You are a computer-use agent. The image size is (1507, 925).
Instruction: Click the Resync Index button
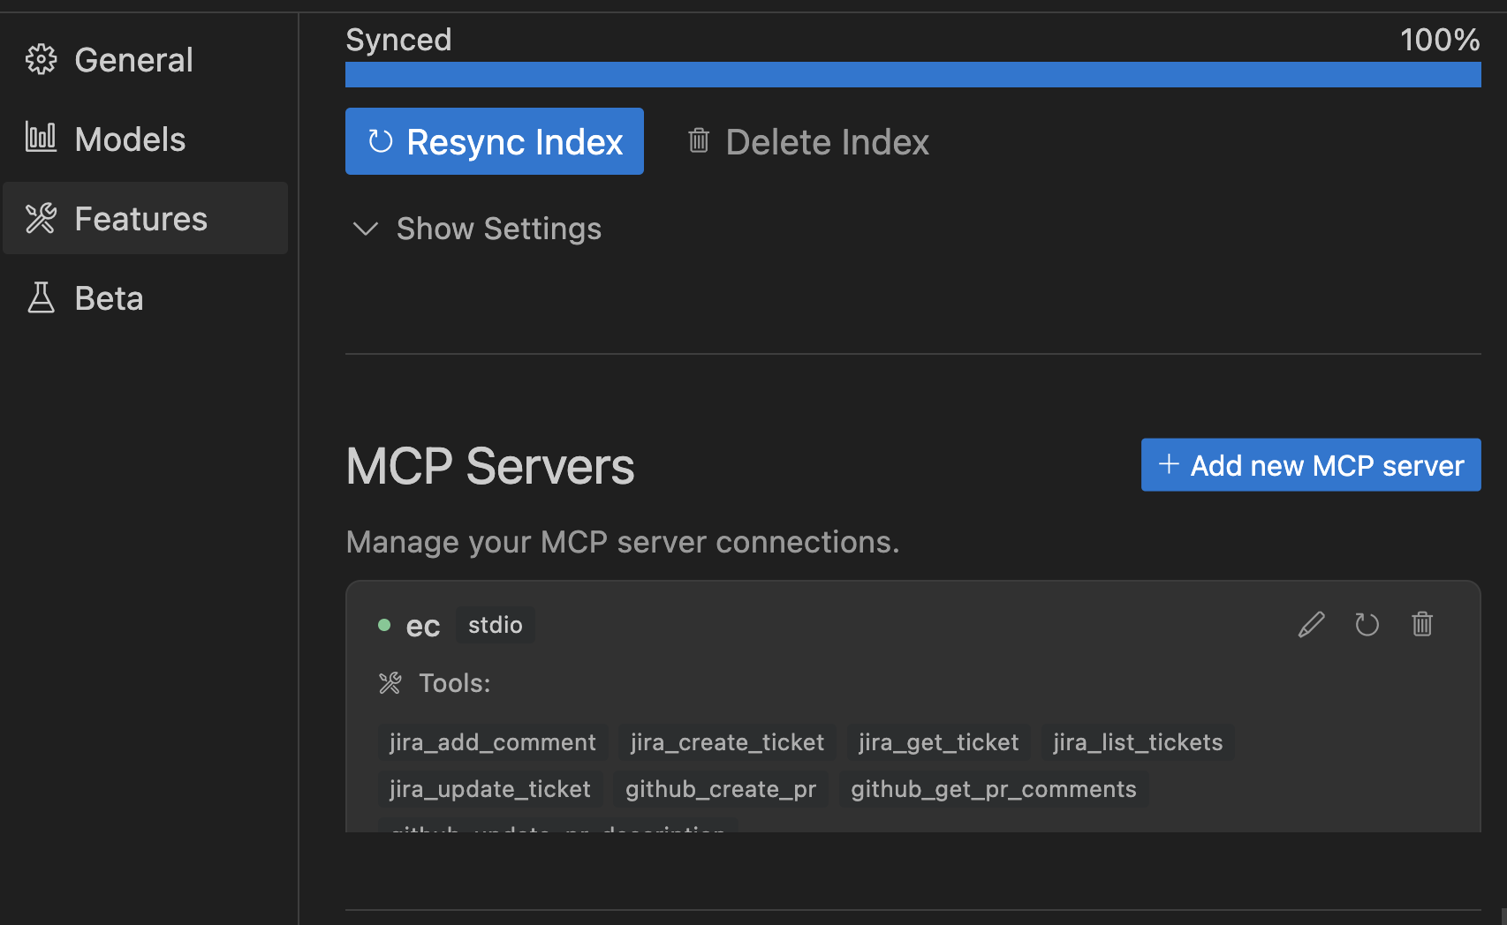pyautogui.click(x=494, y=140)
